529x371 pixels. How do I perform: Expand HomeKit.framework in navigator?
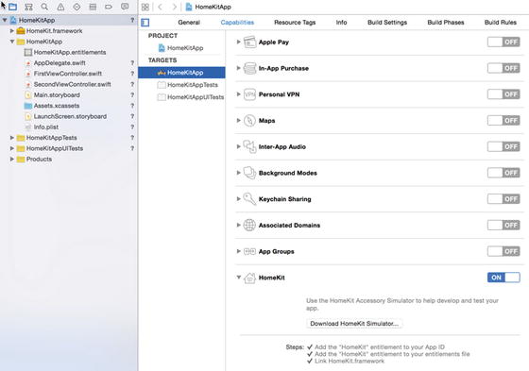click(x=12, y=31)
